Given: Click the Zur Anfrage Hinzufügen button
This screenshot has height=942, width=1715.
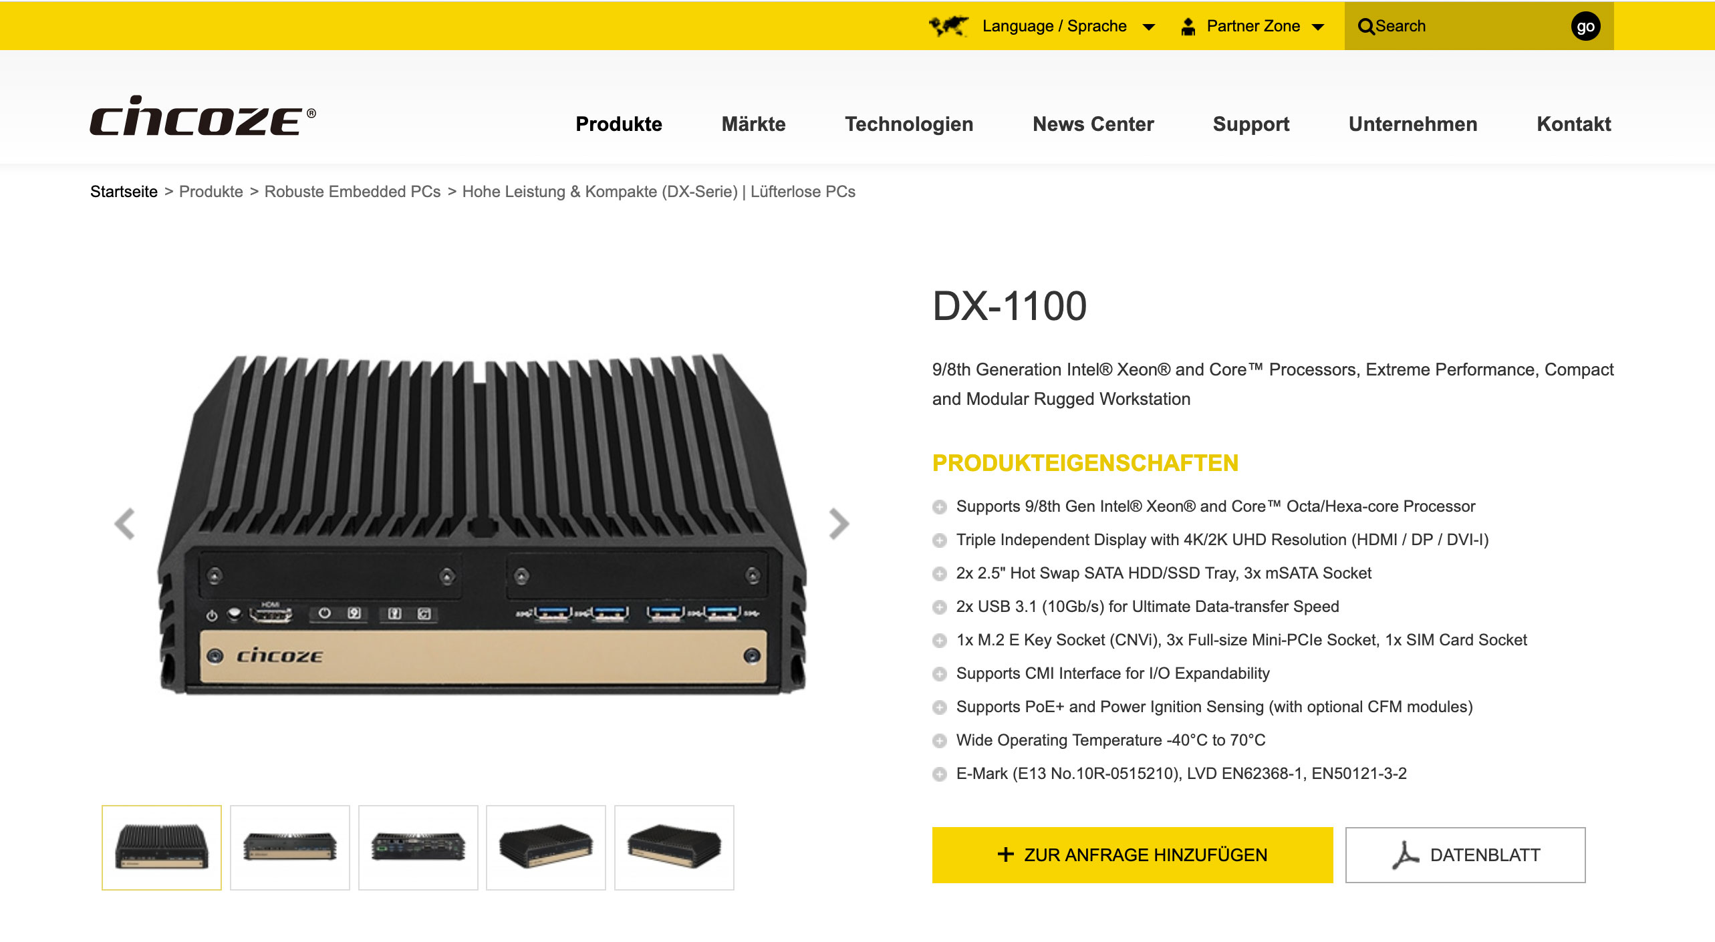Looking at the screenshot, I should [x=1132, y=855].
